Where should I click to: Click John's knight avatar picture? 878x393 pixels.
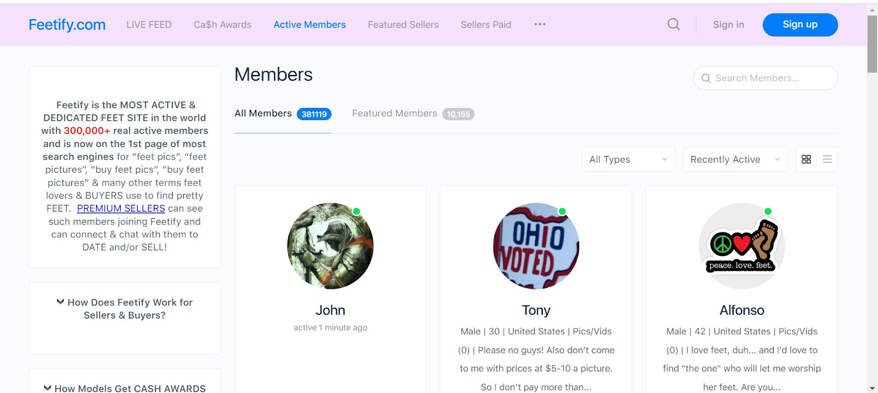coord(330,246)
